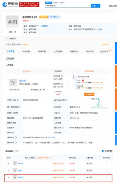Switch to 公司背景 navigation tab

click(x=10, y=51)
